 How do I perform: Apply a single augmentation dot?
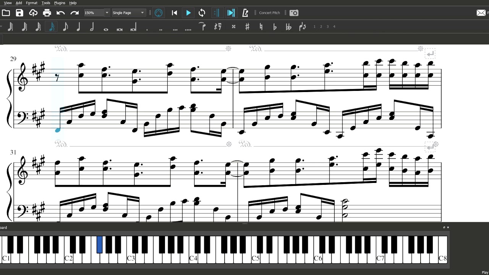tap(147, 29)
